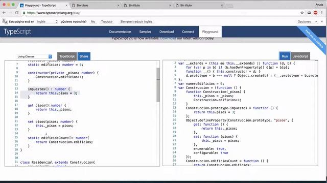Click the 'get pisos():number' line
The image size is (327, 183).
pos(47,105)
